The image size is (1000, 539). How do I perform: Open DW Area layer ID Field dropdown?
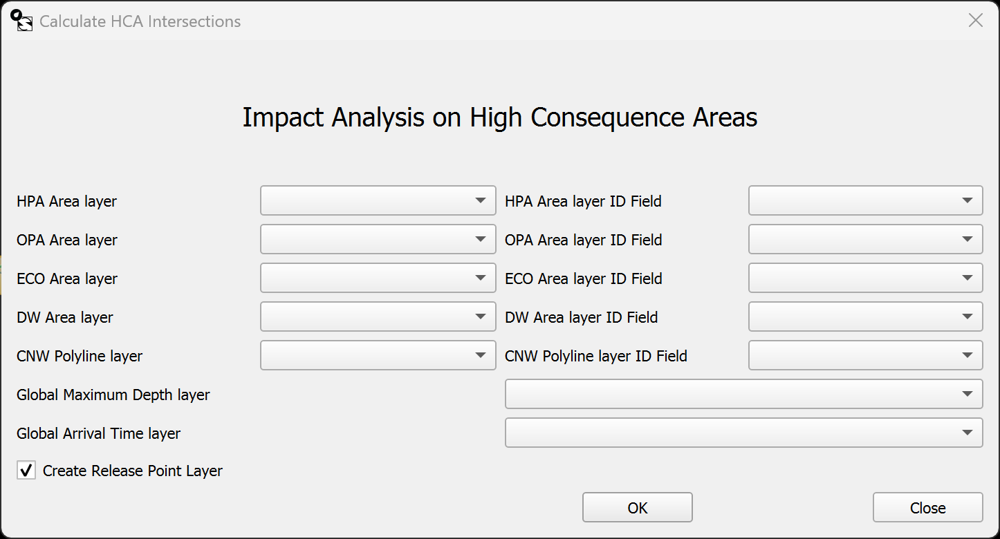(x=865, y=316)
